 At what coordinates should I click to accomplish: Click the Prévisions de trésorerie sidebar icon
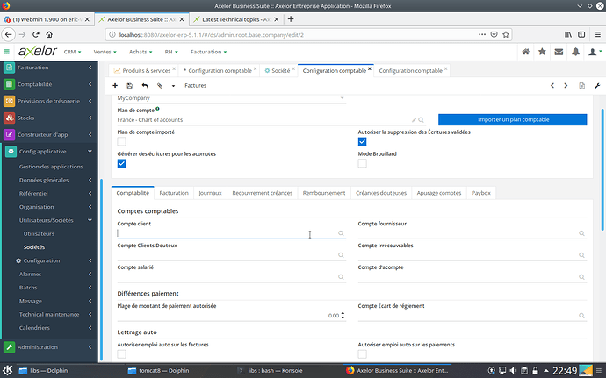(10, 101)
